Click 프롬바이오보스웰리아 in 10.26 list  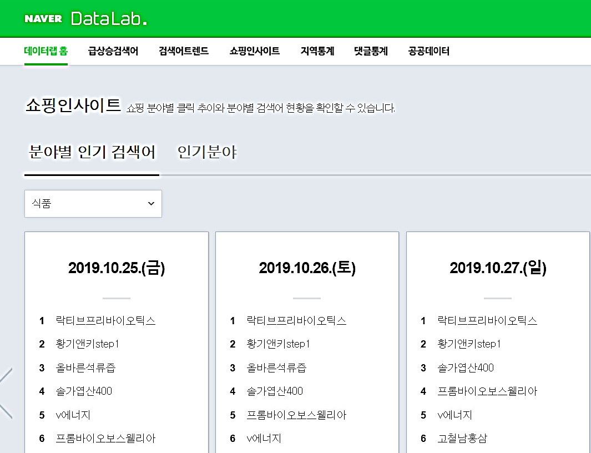[296, 415]
